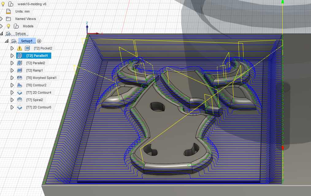311x196 pixels.
Task: Collapse the Setups node
Action: pyautogui.click(x=2, y=33)
